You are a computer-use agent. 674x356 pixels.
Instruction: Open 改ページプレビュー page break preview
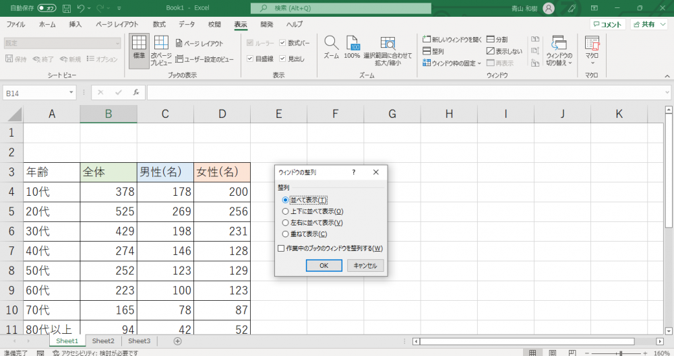pos(161,50)
